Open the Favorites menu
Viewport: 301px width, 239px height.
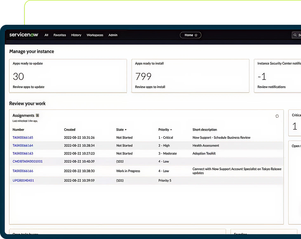click(60, 35)
